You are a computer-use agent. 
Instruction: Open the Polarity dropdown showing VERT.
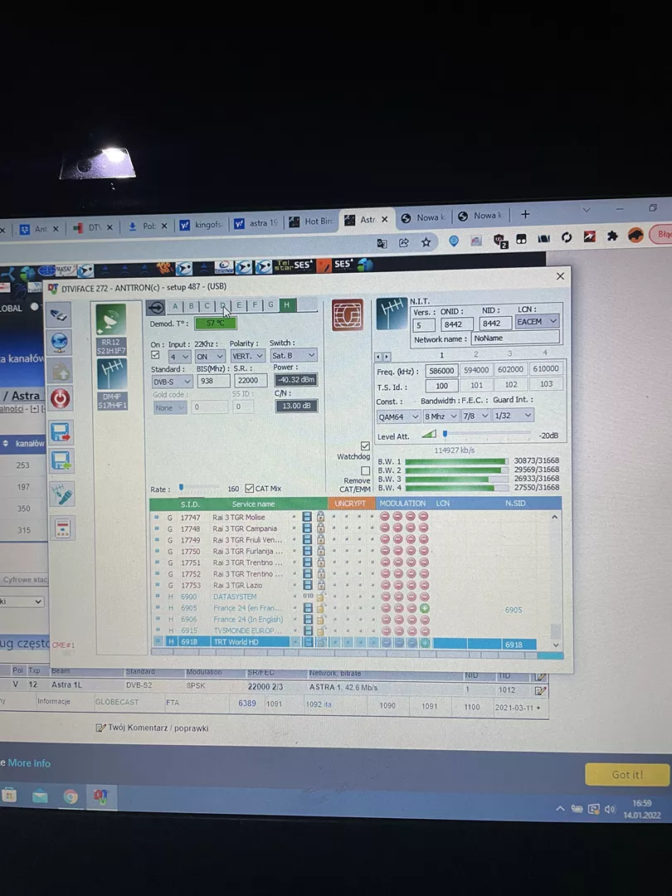coord(247,356)
